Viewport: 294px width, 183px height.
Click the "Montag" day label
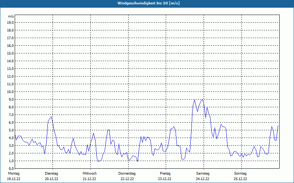14,173
